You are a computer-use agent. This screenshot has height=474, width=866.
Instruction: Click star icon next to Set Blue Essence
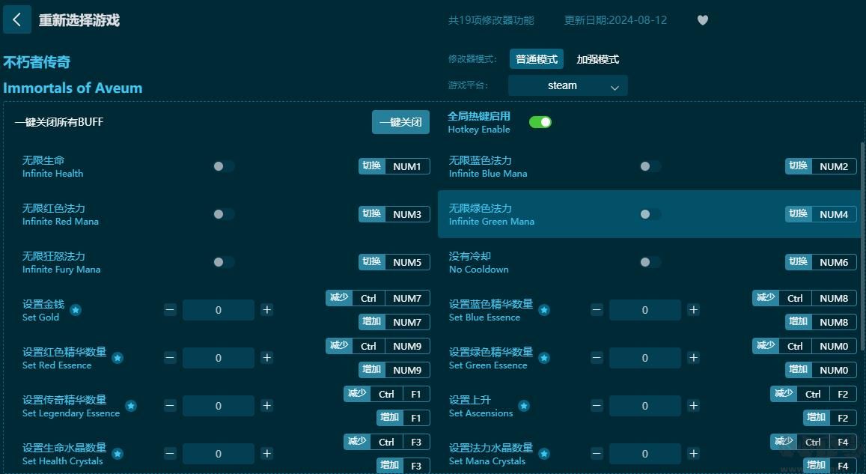[x=544, y=310]
